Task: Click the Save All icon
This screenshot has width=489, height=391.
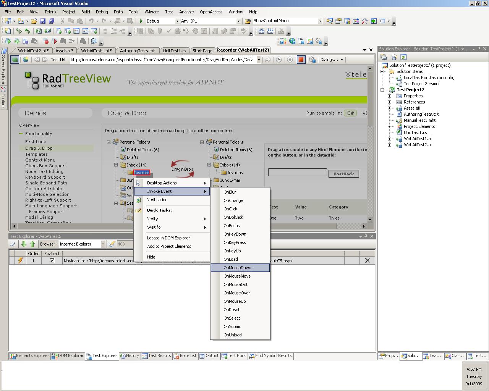Action: [x=51, y=21]
